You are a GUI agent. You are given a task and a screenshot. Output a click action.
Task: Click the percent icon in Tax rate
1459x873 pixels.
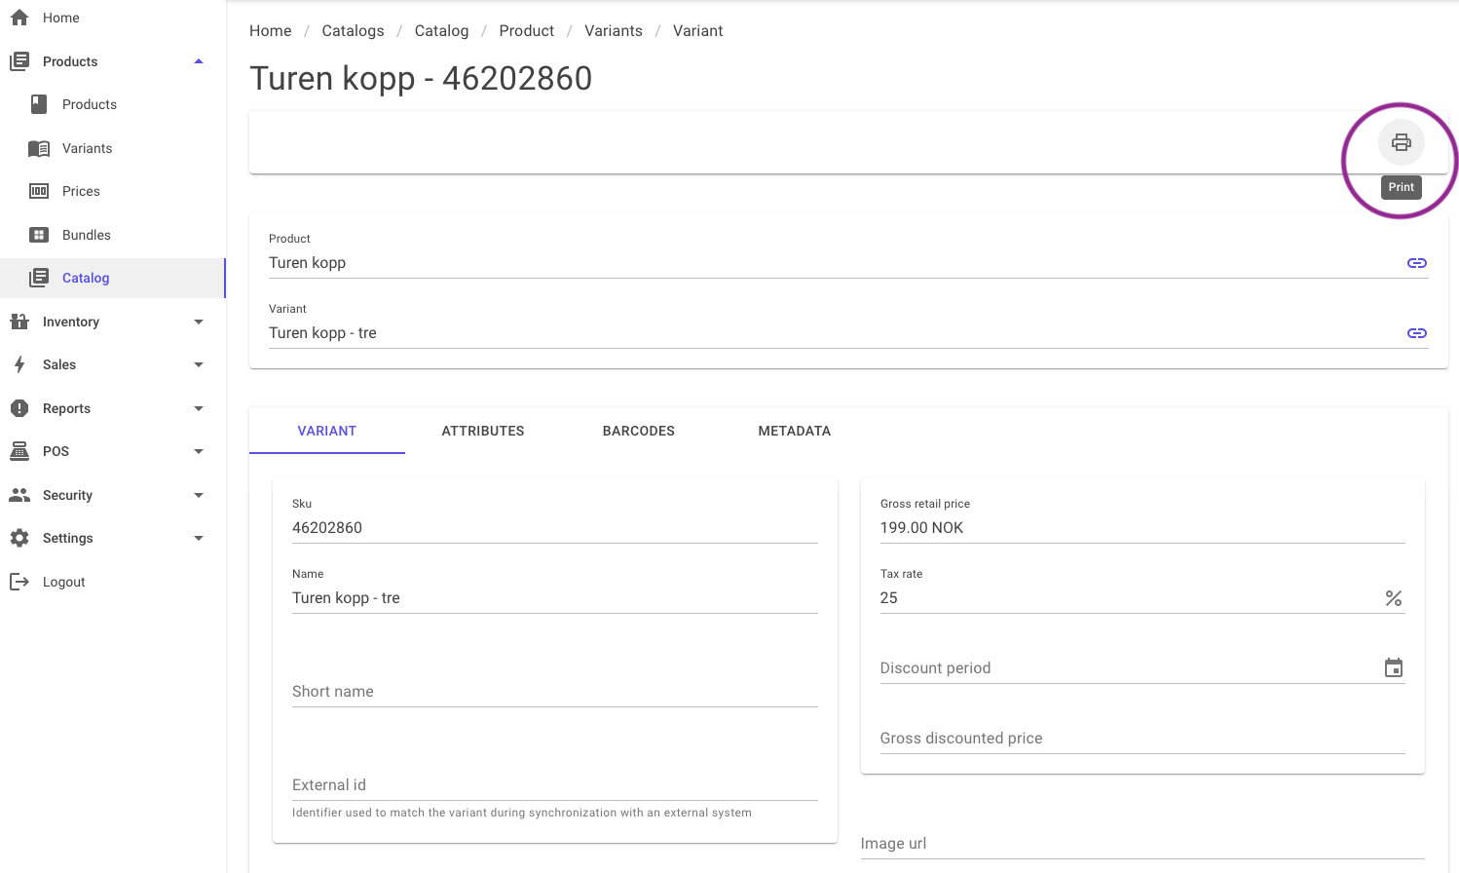1394,598
